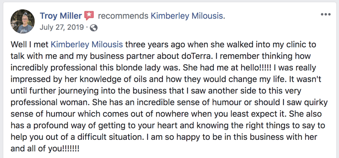Screen dimensions: 339x158
Task: Open Troy Miller's profile name link
Action: (61, 16)
